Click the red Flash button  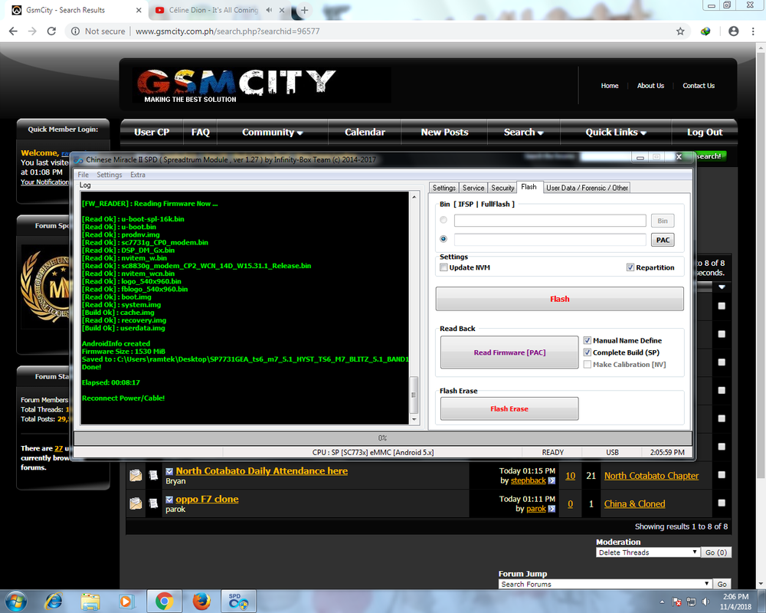559,299
